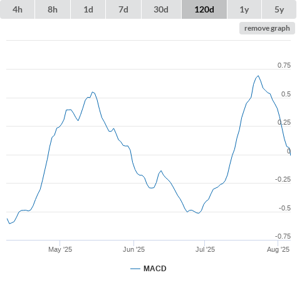Switch to the 30d range tab
The width and height of the screenshot is (297, 285).
[161, 9]
